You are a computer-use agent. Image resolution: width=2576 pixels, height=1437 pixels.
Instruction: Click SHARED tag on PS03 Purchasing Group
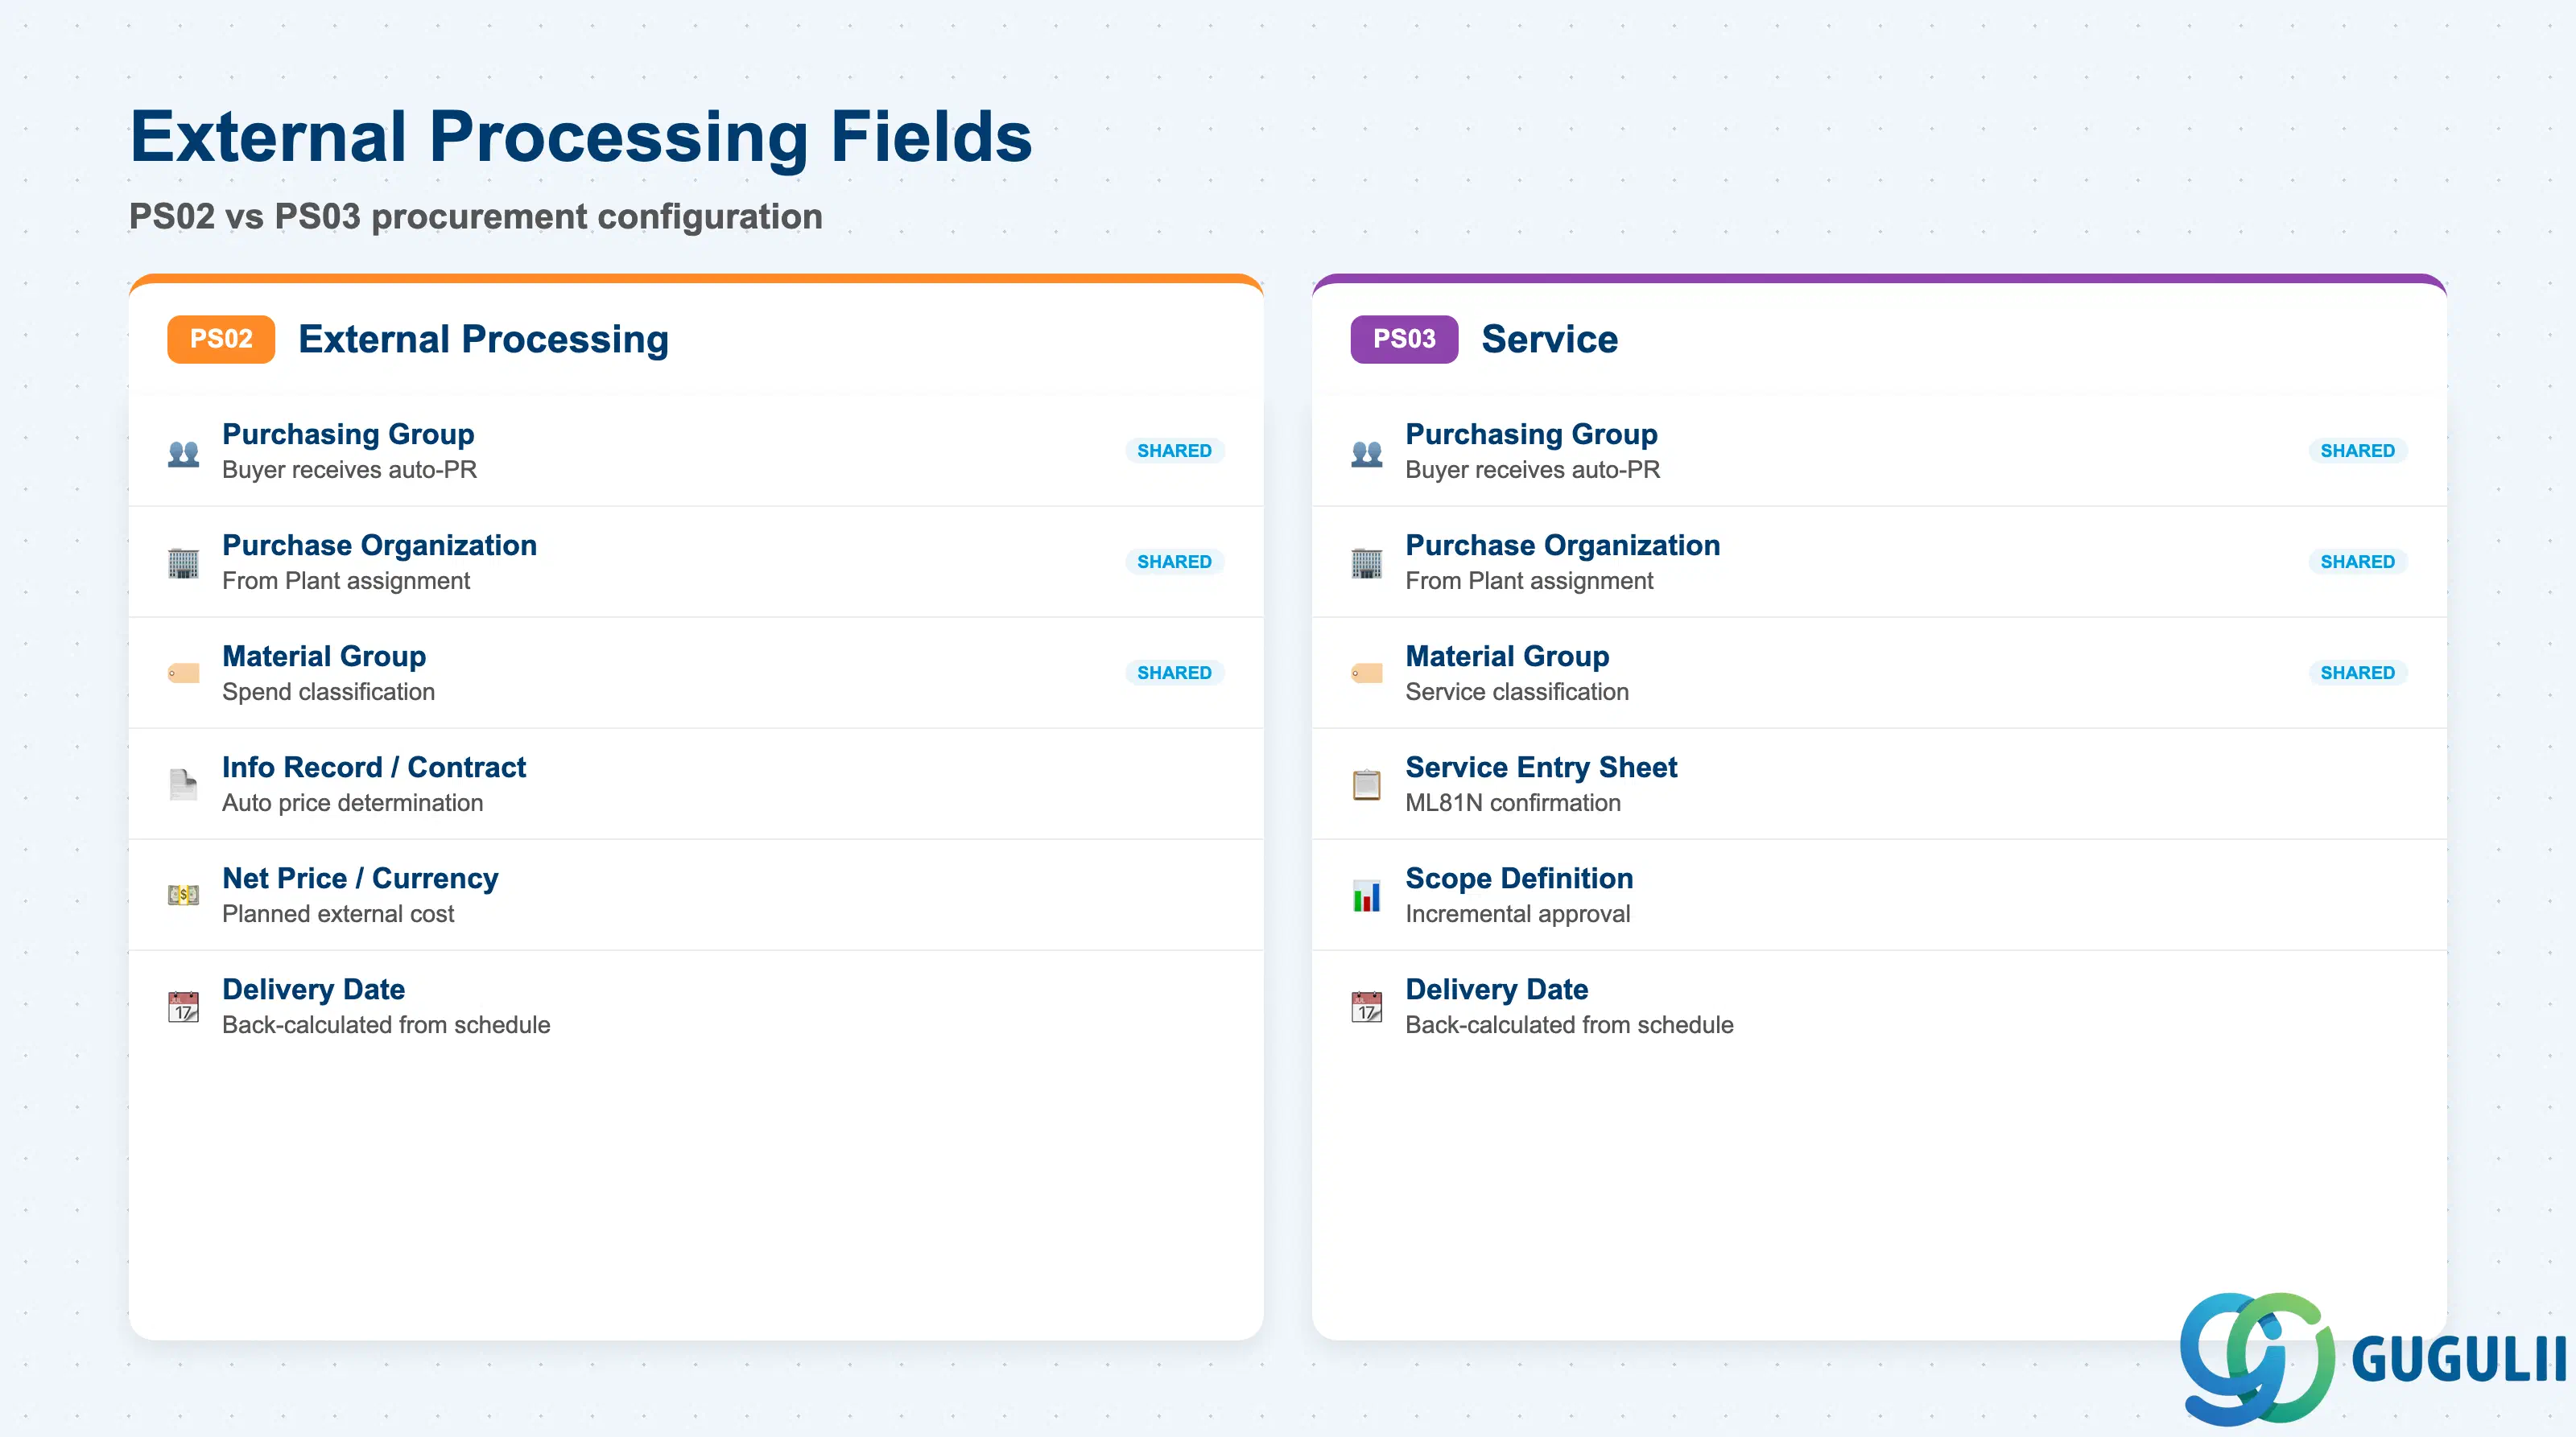2357,451
